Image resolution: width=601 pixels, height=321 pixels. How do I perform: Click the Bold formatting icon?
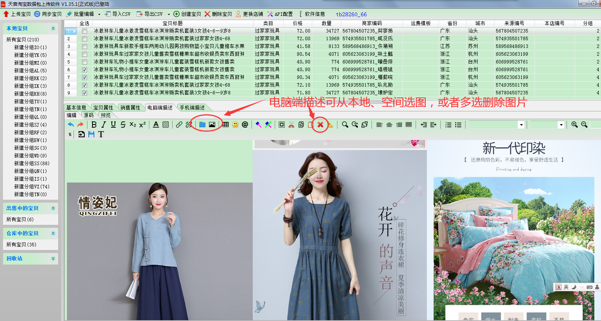(x=94, y=125)
